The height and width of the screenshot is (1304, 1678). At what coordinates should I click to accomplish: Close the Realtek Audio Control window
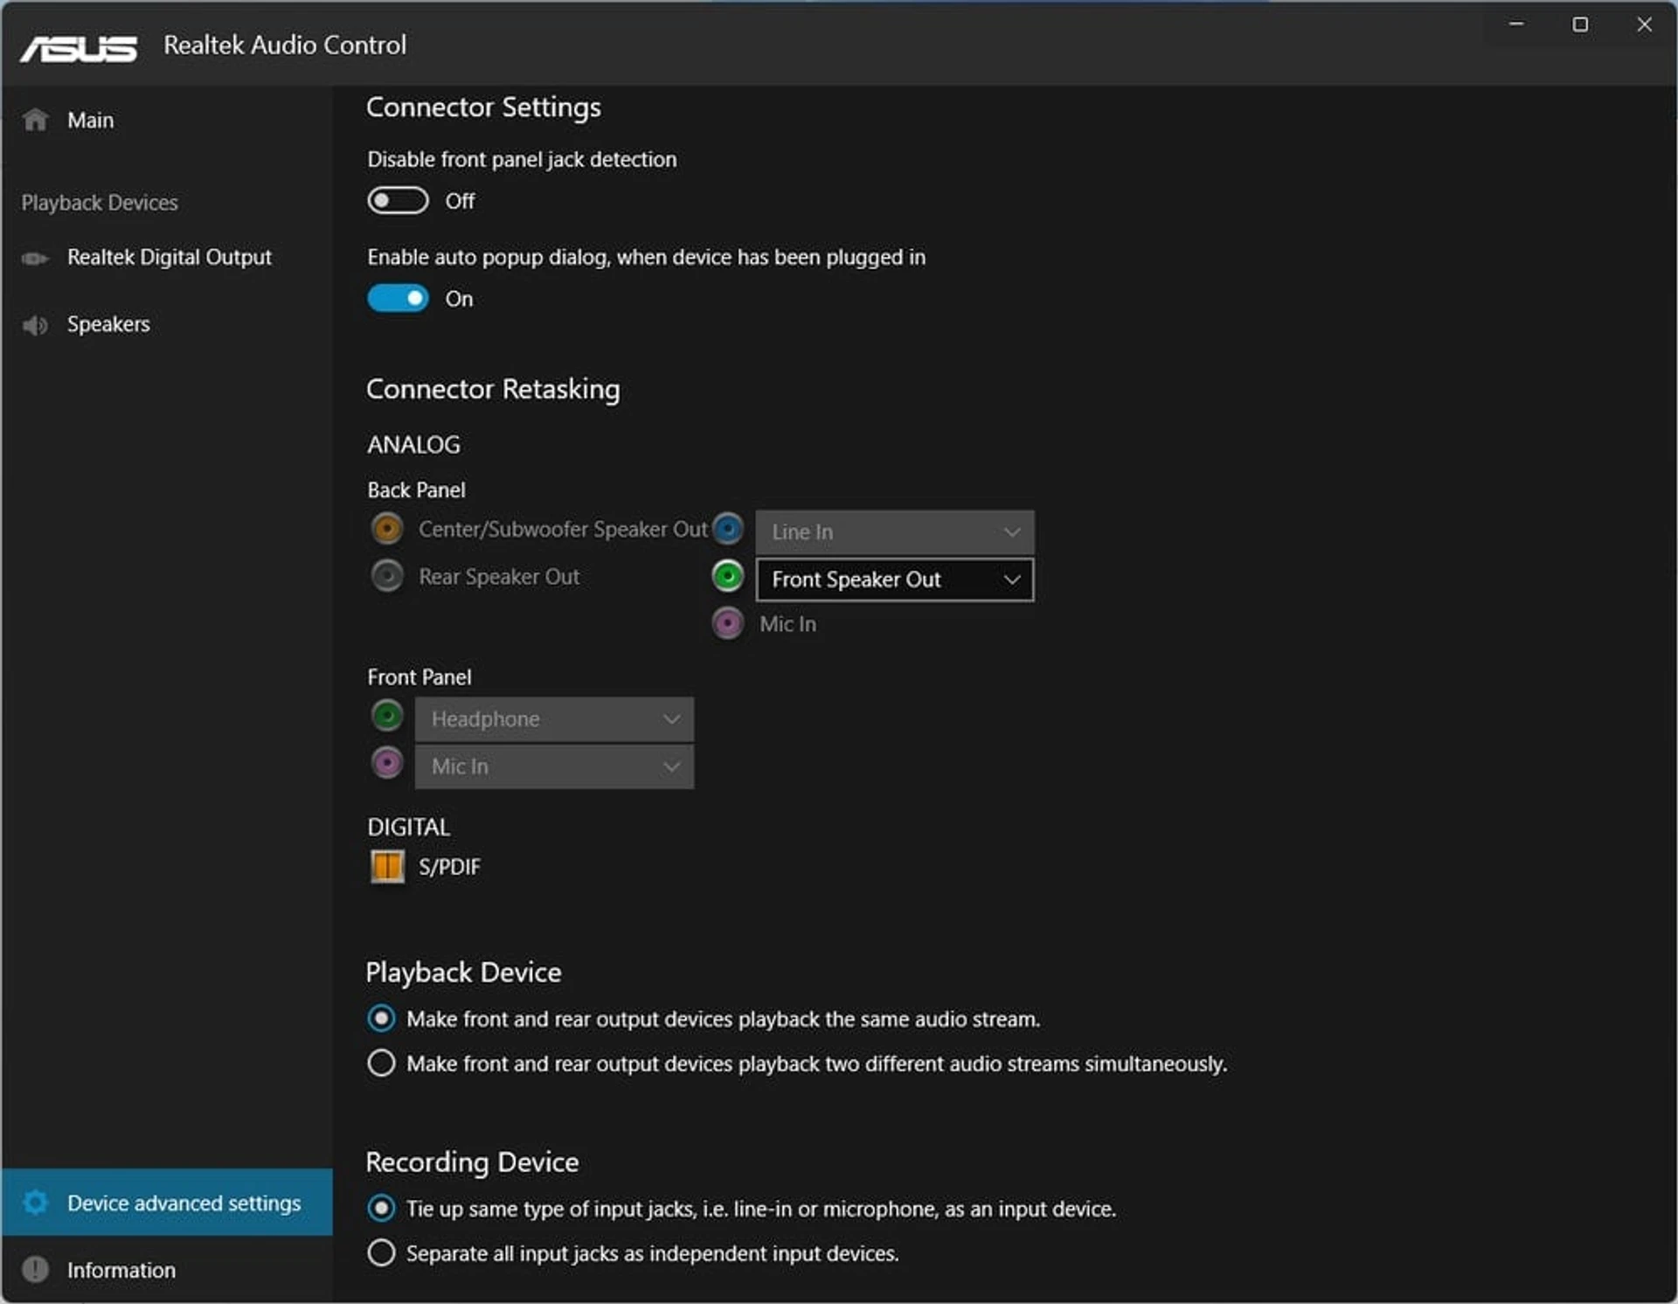coord(1644,24)
